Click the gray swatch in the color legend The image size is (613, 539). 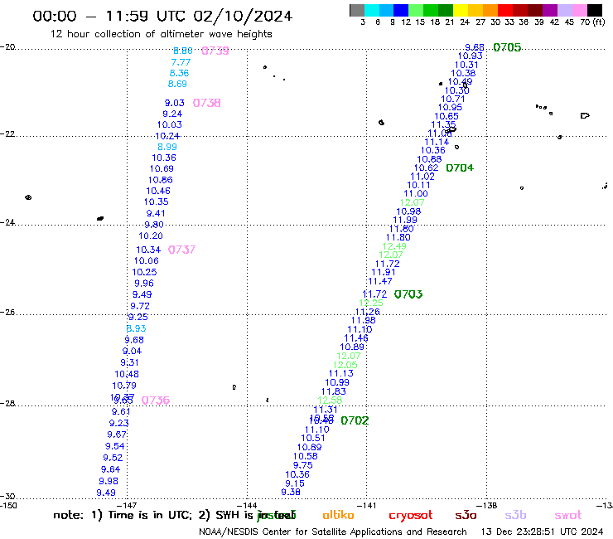pyautogui.click(x=357, y=10)
